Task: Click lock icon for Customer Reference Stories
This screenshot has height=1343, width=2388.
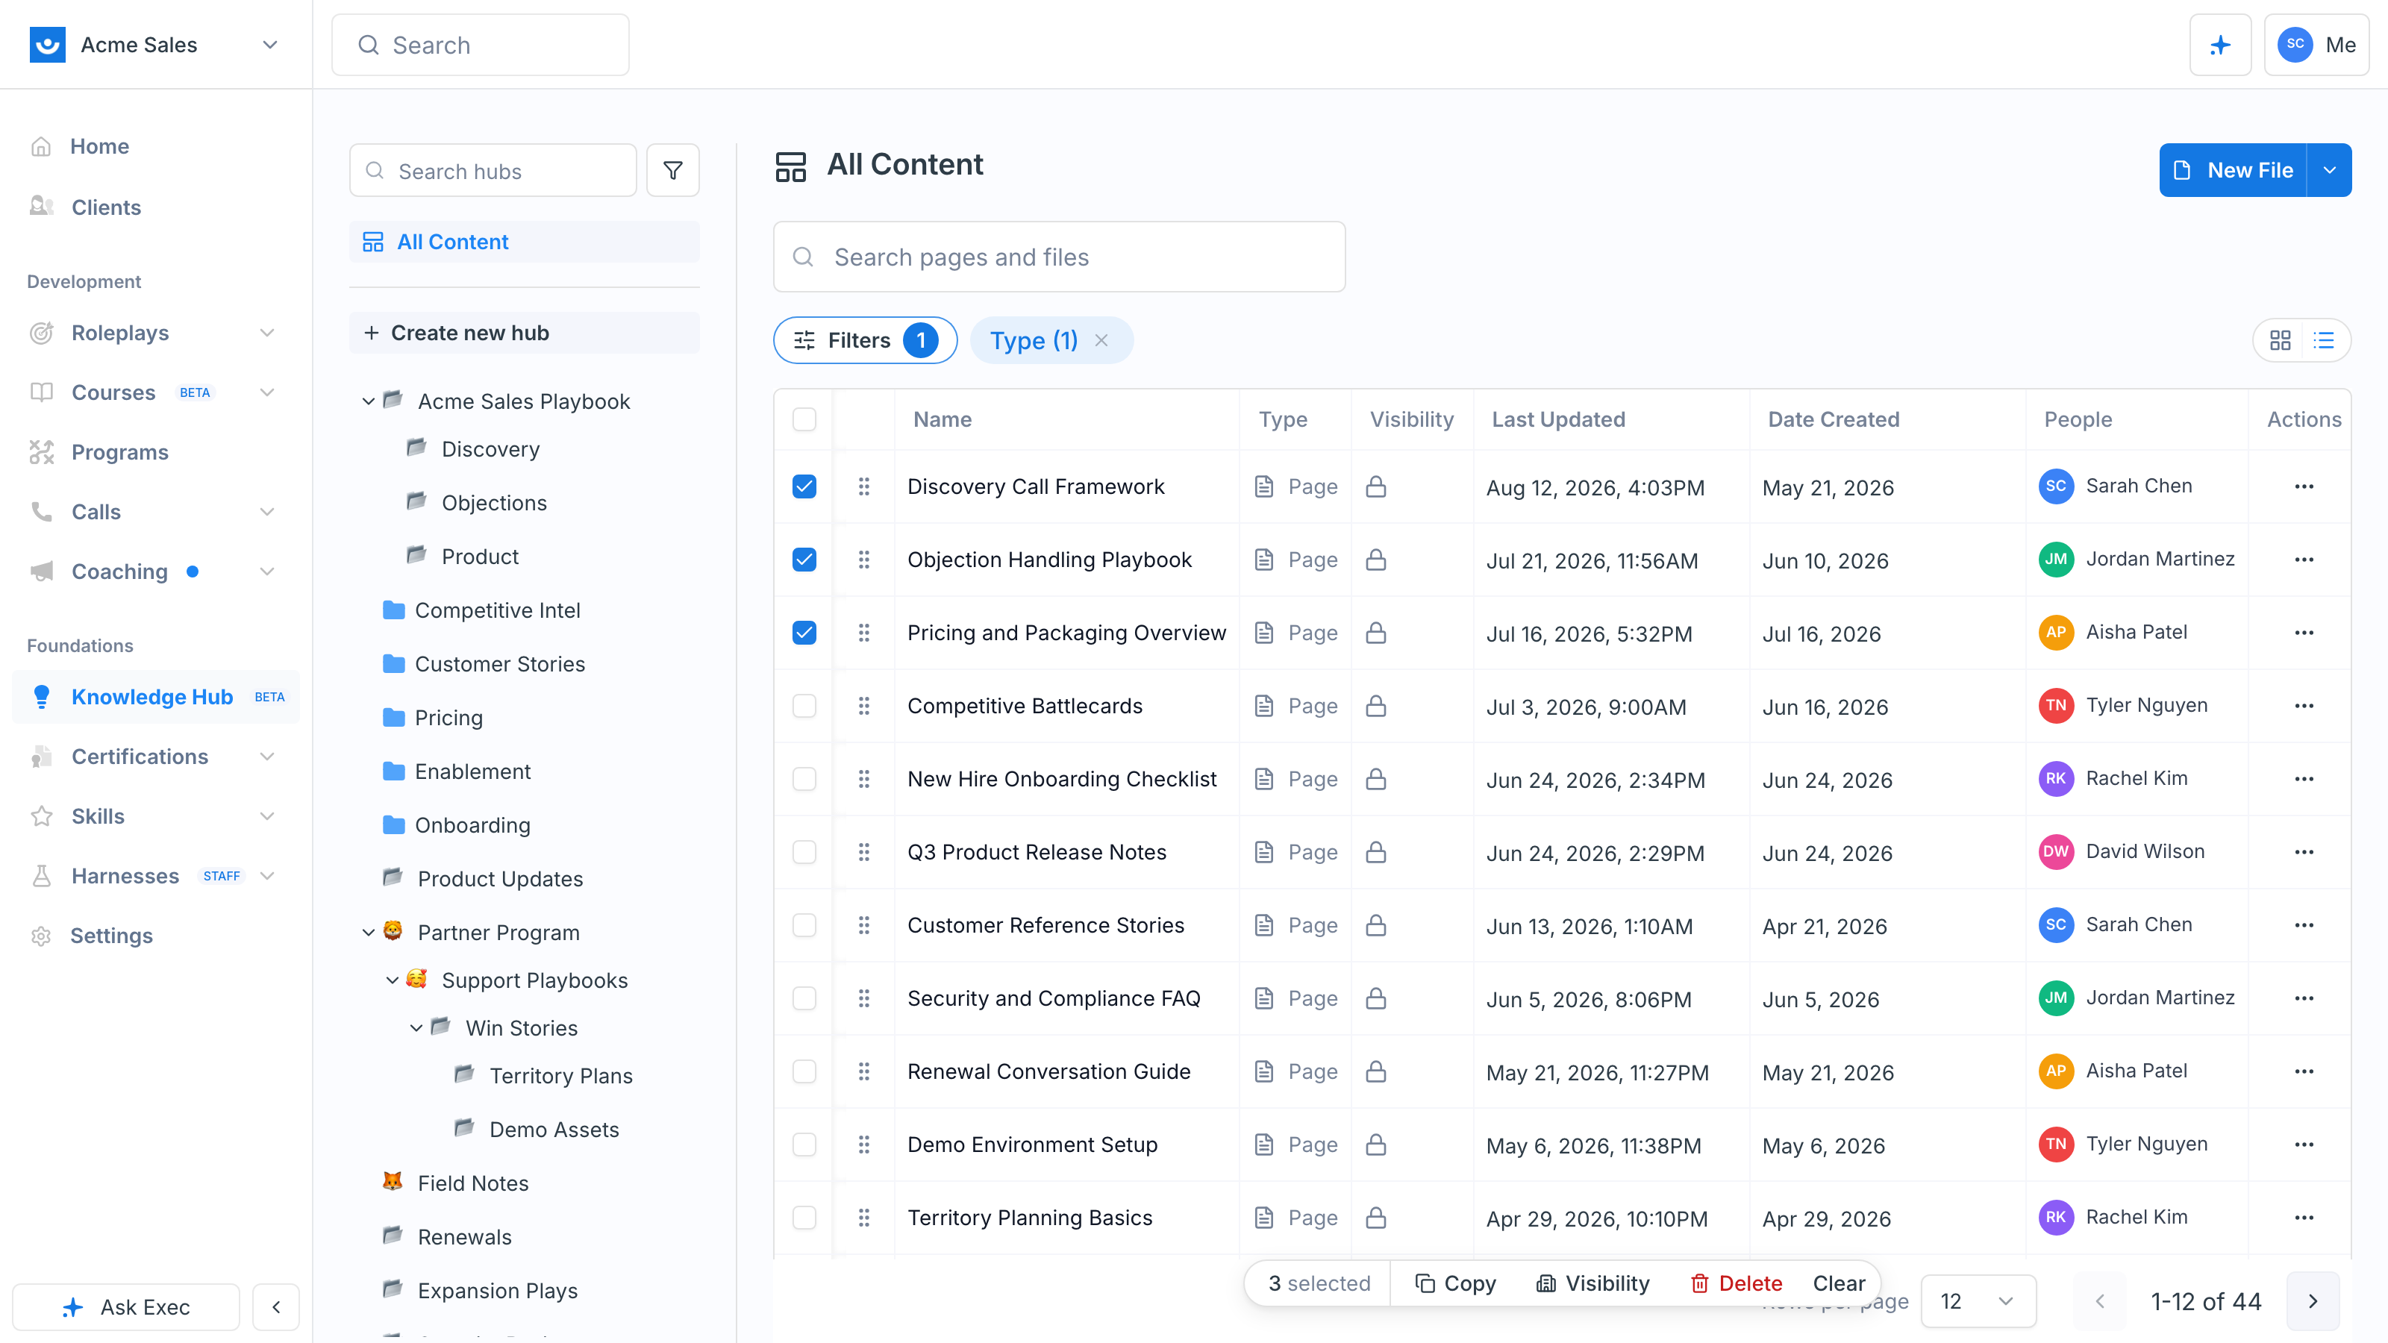Action: pos(1375,925)
